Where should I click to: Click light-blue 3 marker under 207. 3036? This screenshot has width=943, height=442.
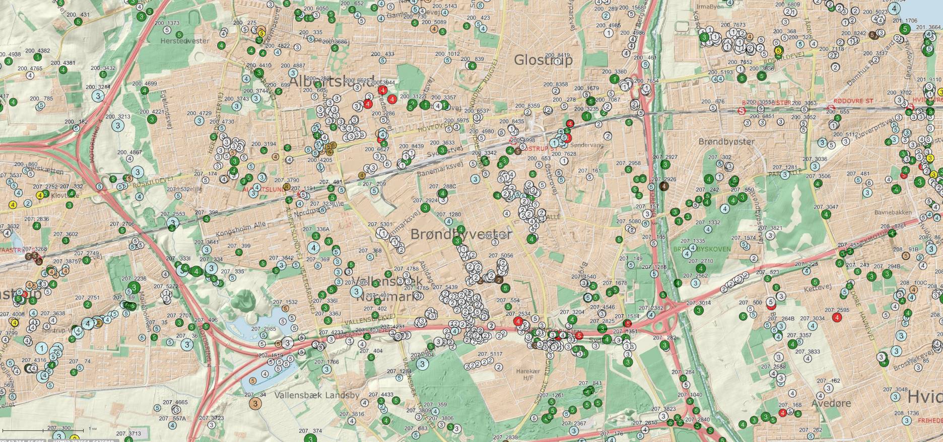click(x=815, y=166)
